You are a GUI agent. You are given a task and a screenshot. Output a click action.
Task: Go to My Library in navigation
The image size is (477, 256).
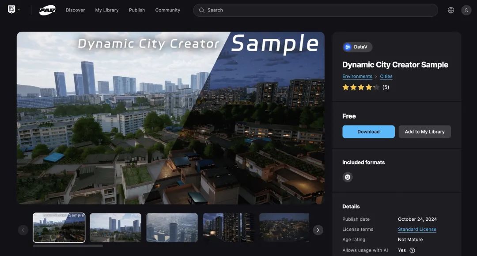point(107,10)
